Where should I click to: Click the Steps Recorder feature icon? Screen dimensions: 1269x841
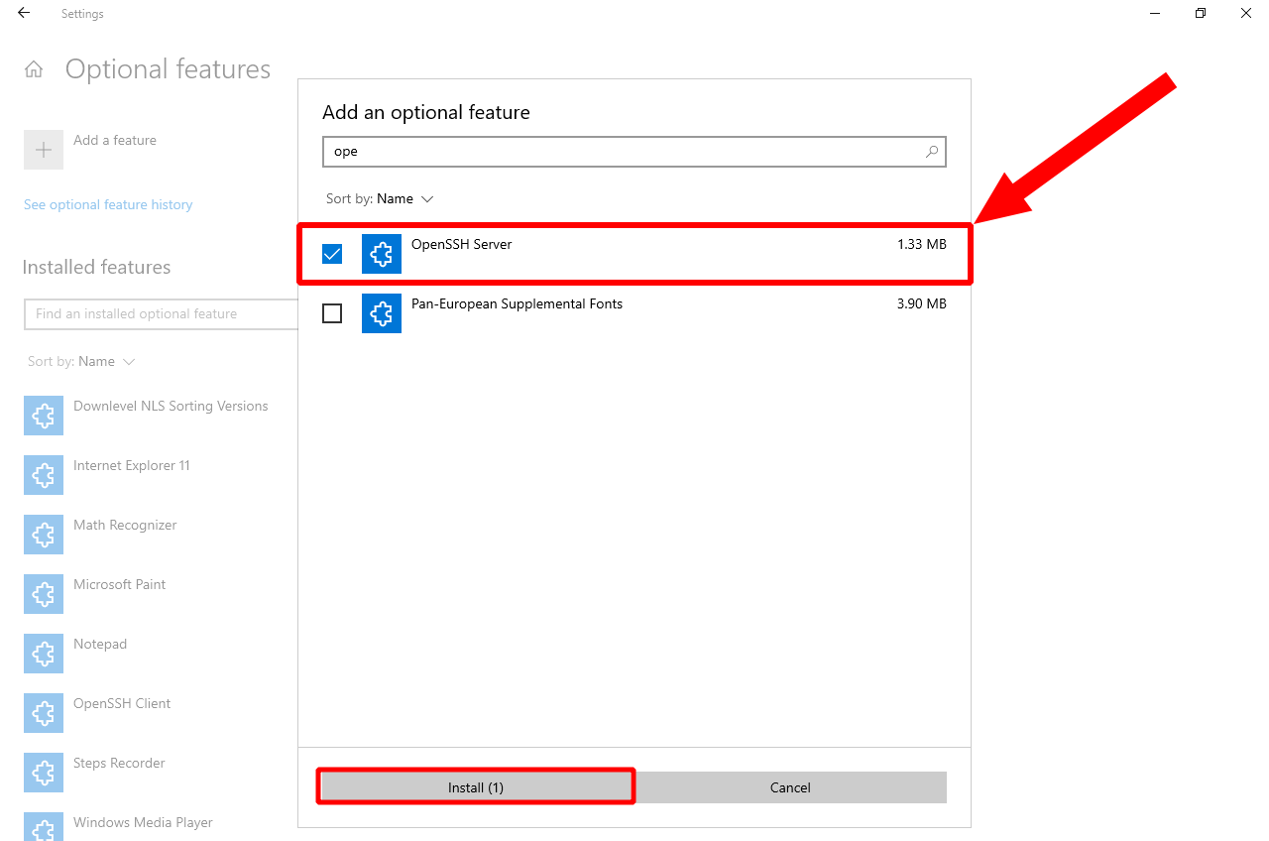tap(44, 773)
